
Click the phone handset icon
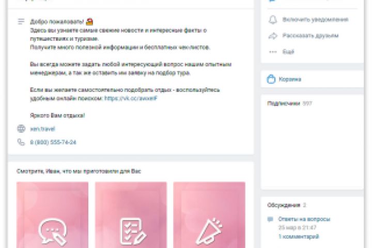[x=21, y=142]
